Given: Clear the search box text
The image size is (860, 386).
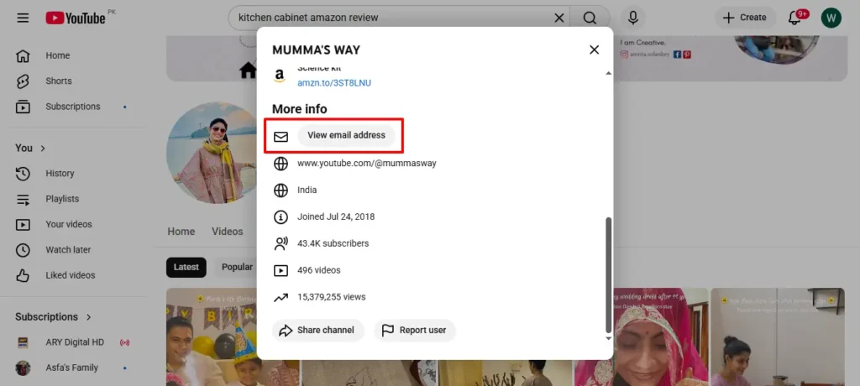Looking at the screenshot, I should pos(559,18).
